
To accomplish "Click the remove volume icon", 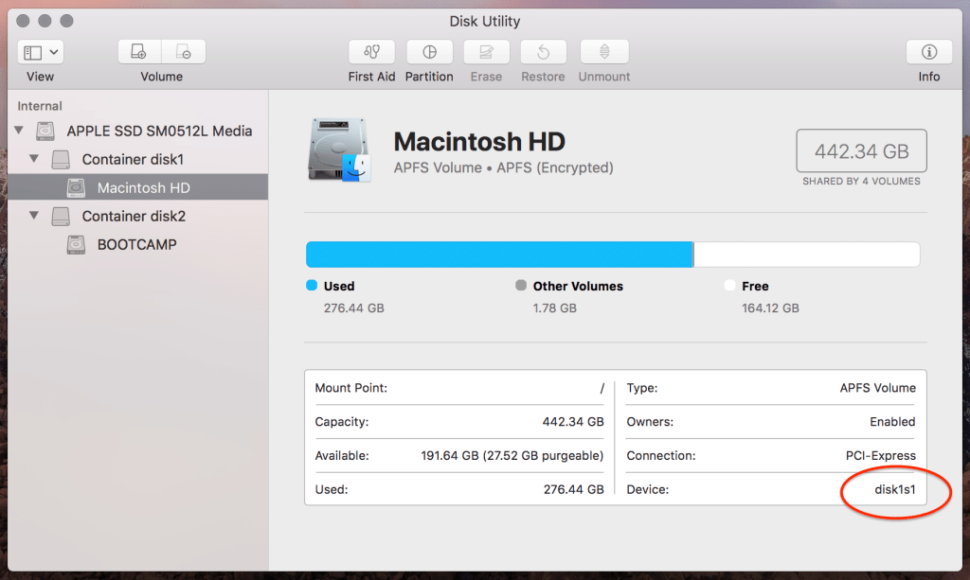I will pos(184,52).
